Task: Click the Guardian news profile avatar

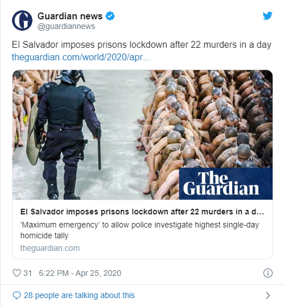Action: coord(22,20)
